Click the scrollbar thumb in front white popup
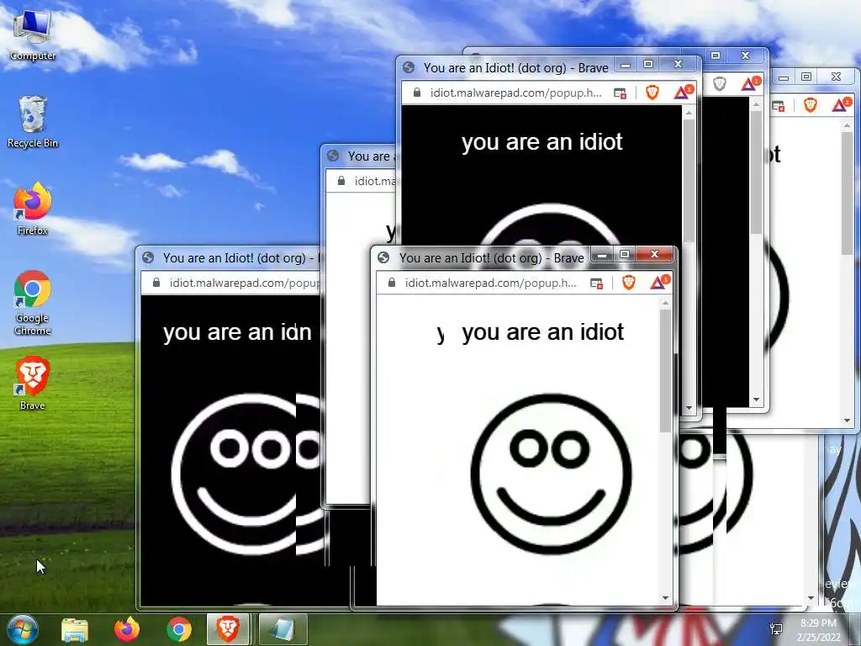 tap(666, 371)
